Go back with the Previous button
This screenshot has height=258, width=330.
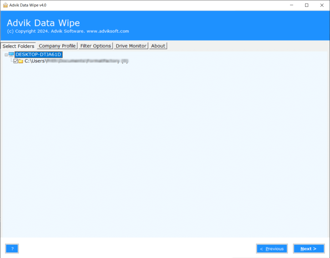[x=272, y=249]
